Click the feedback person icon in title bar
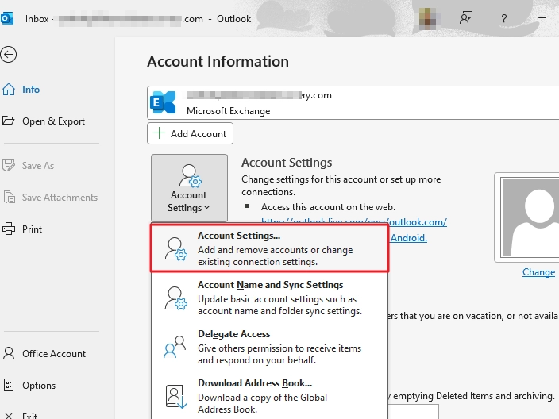This screenshot has height=419, width=559. point(465,17)
